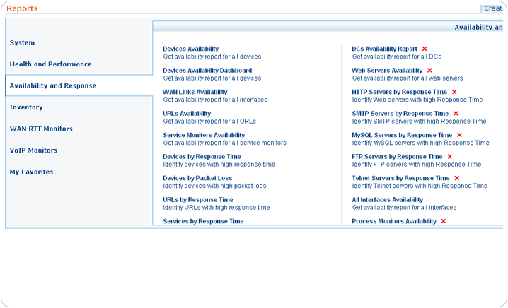The image size is (508, 308).
Task: Go to WAN RTT Monitors category
Action: point(41,129)
